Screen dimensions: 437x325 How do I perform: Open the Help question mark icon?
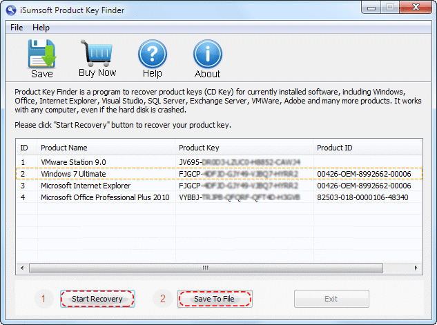pyautogui.click(x=153, y=53)
